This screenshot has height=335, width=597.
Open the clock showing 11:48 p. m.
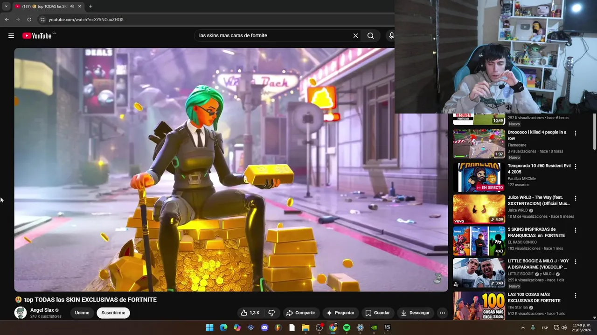pyautogui.click(x=582, y=328)
